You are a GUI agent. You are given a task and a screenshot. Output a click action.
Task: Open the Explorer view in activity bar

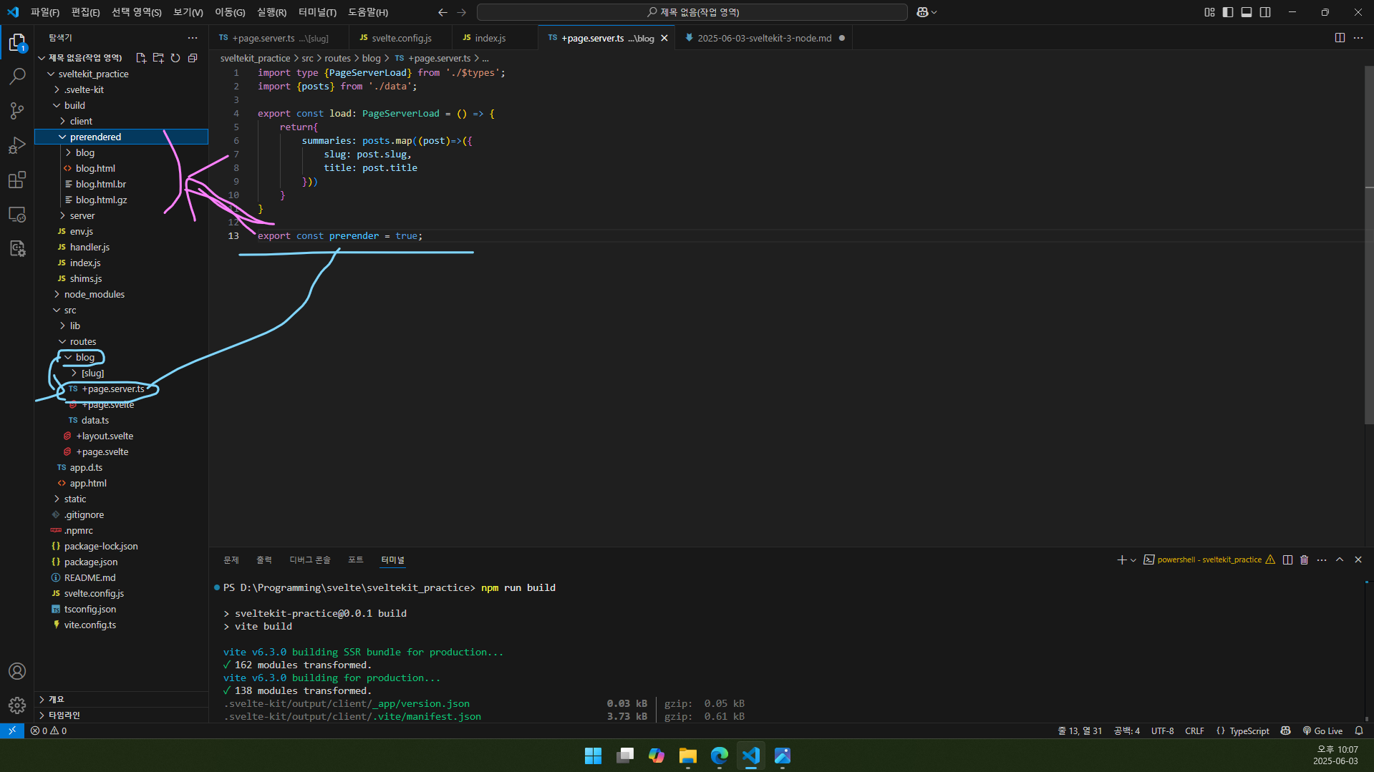(x=17, y=42)
